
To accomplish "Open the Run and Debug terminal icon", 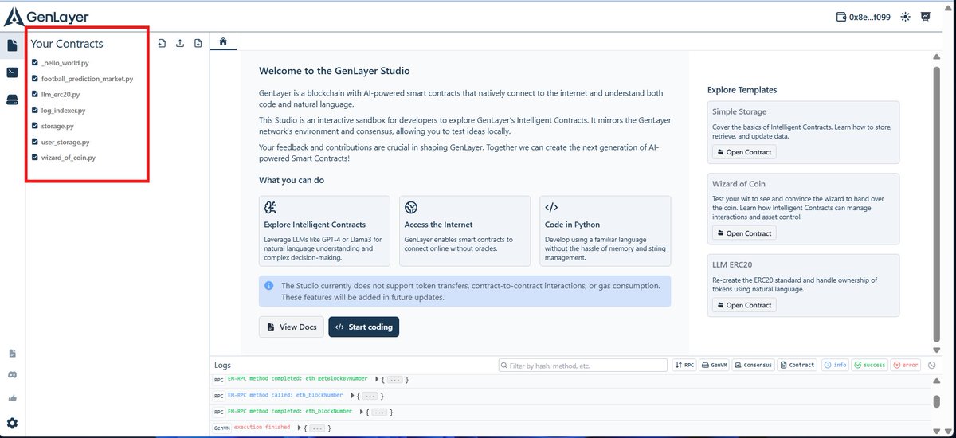I will (x=12, y=72).
